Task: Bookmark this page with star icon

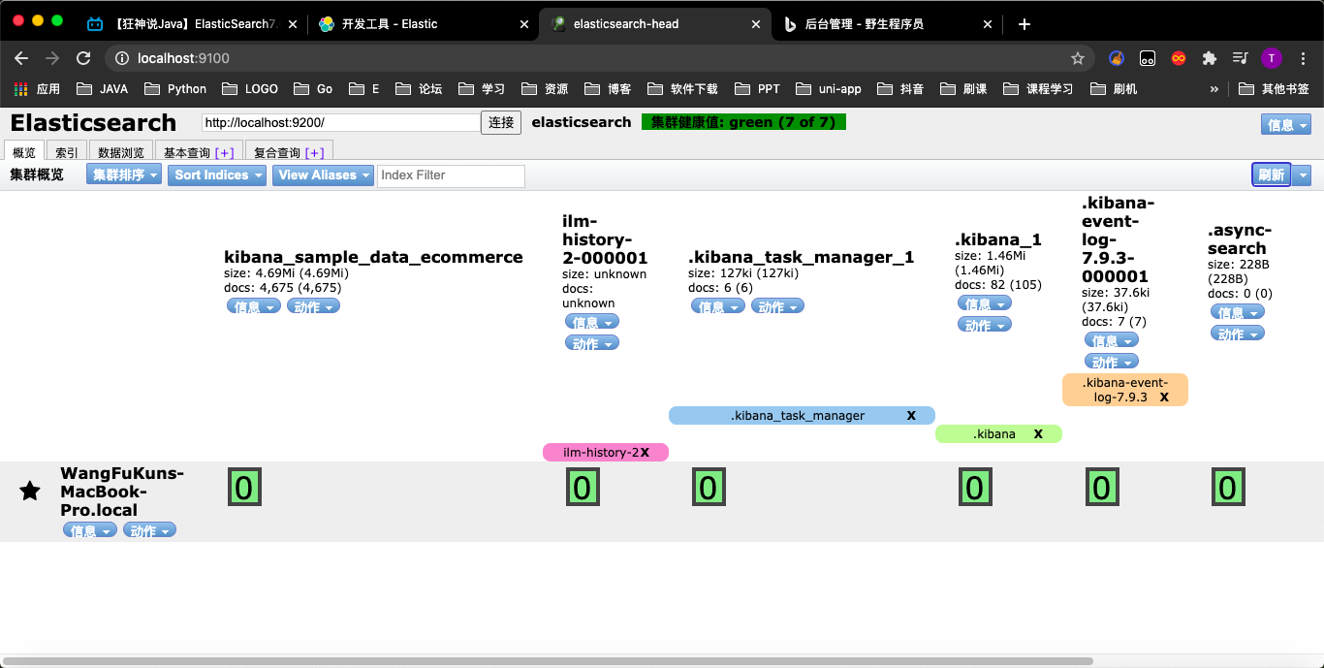Action: 1077,58
